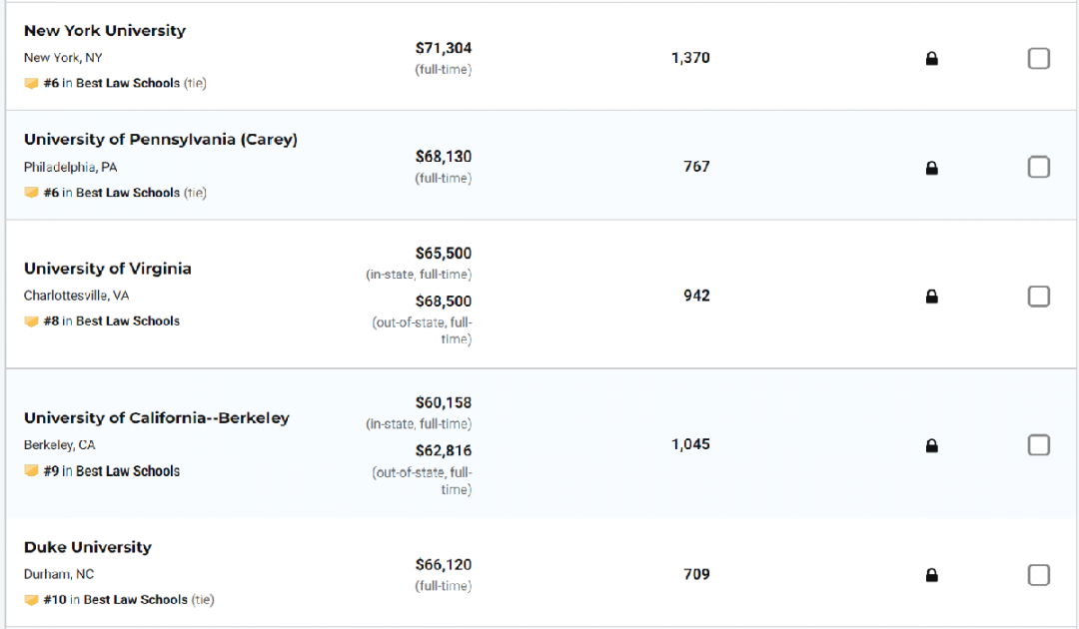Image resolution: width=1079 pixels, height=629 pixels.
Task: Click the lock icon in New York University row
Action: [931, 59]
